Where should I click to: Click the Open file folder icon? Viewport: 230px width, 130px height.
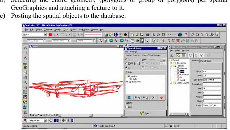(x=137, y=35)
